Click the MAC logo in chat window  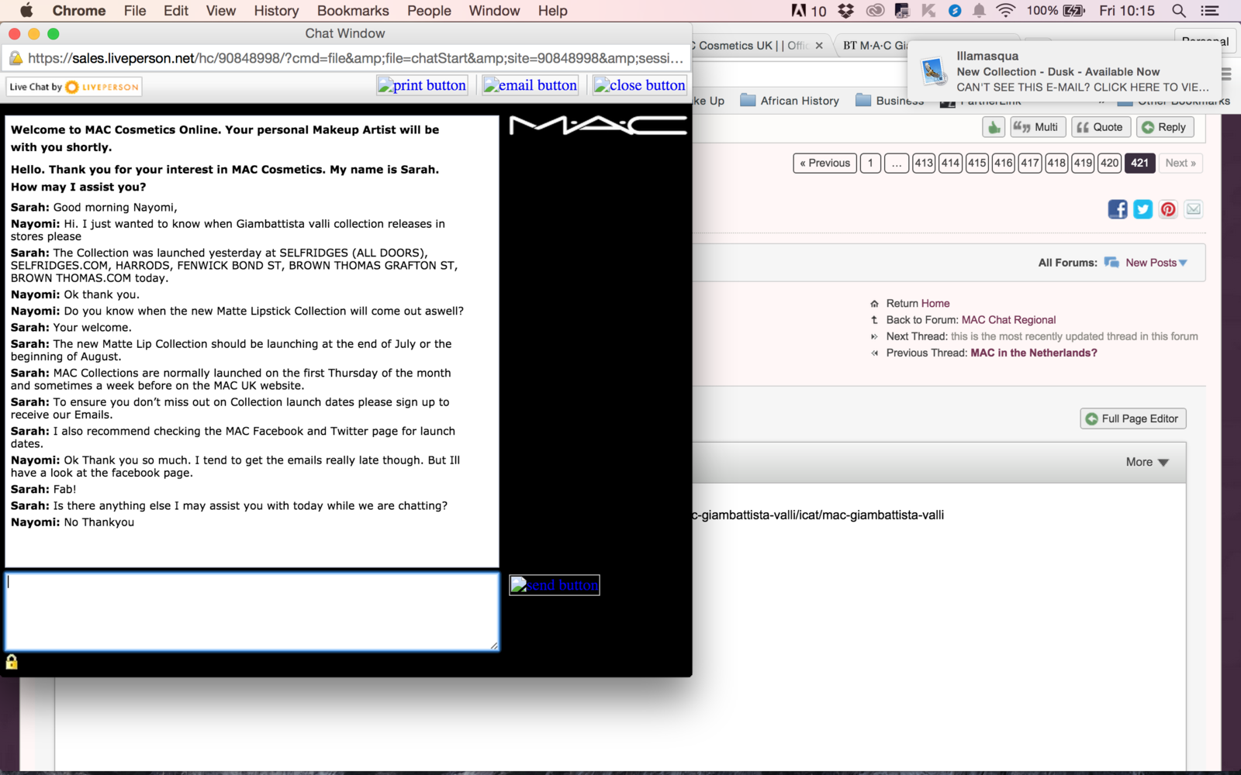point(598,126)
